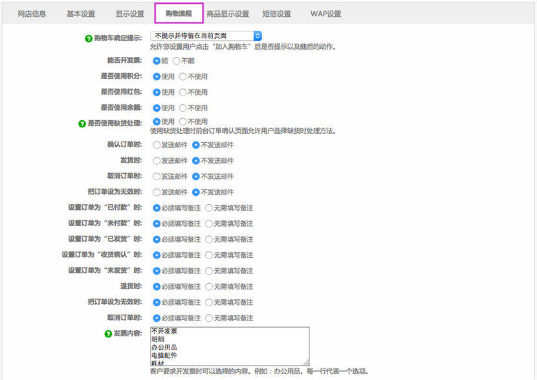Click help icon beside 是否使用缺货处理
The width and height of the screenshot is (537, 380).
82,123
